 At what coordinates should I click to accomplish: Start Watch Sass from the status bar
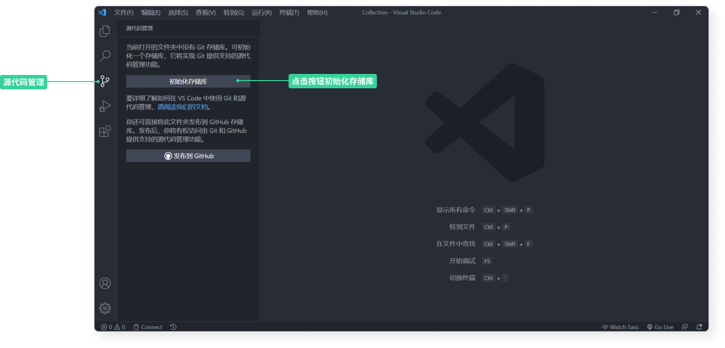pyautogui.click(x=620, y=327)
